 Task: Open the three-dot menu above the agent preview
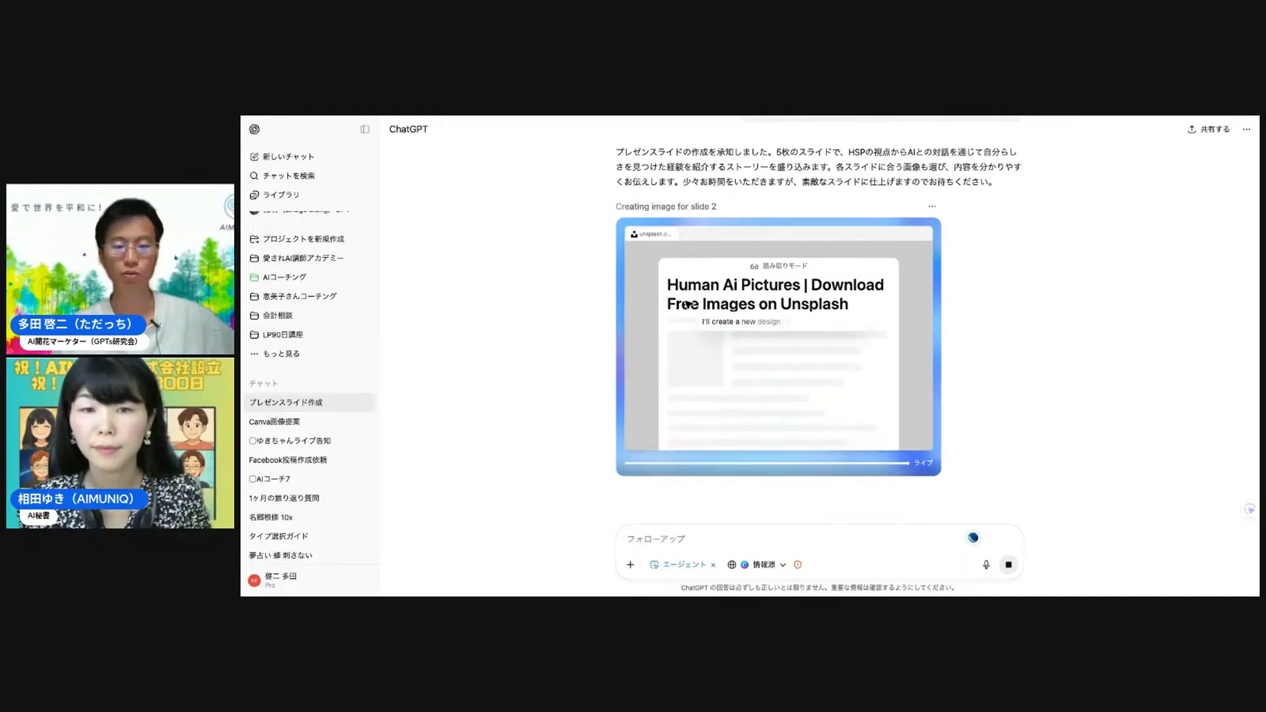click(x=932, y=206)
